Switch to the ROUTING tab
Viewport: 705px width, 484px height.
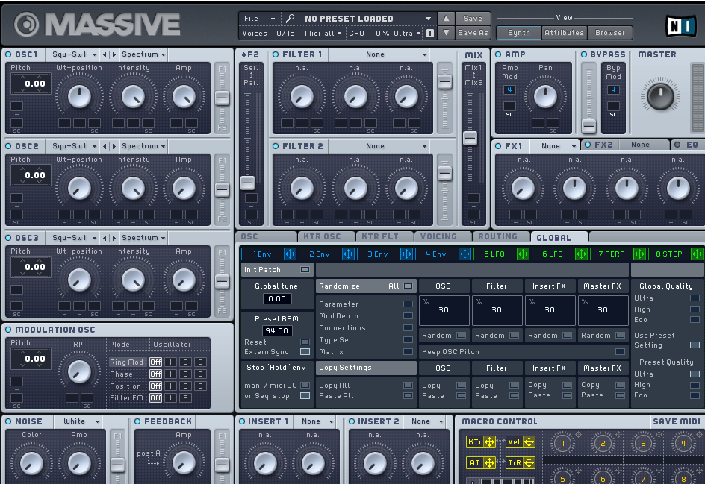coord(501,236)
